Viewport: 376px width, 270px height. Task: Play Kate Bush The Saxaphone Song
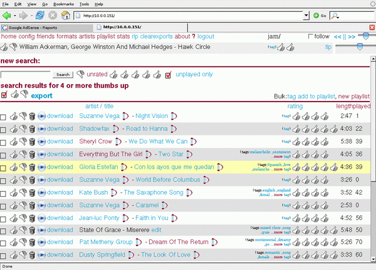[41, 192]
